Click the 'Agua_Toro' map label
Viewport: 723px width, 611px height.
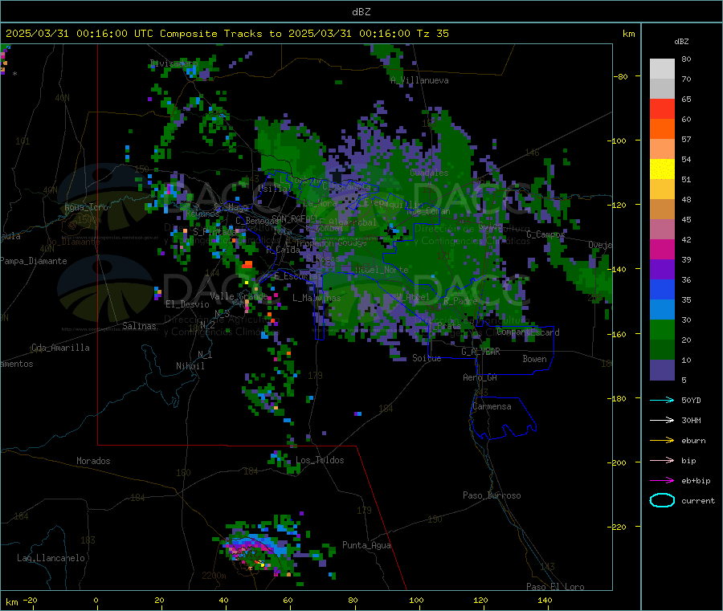click(86, 207)
